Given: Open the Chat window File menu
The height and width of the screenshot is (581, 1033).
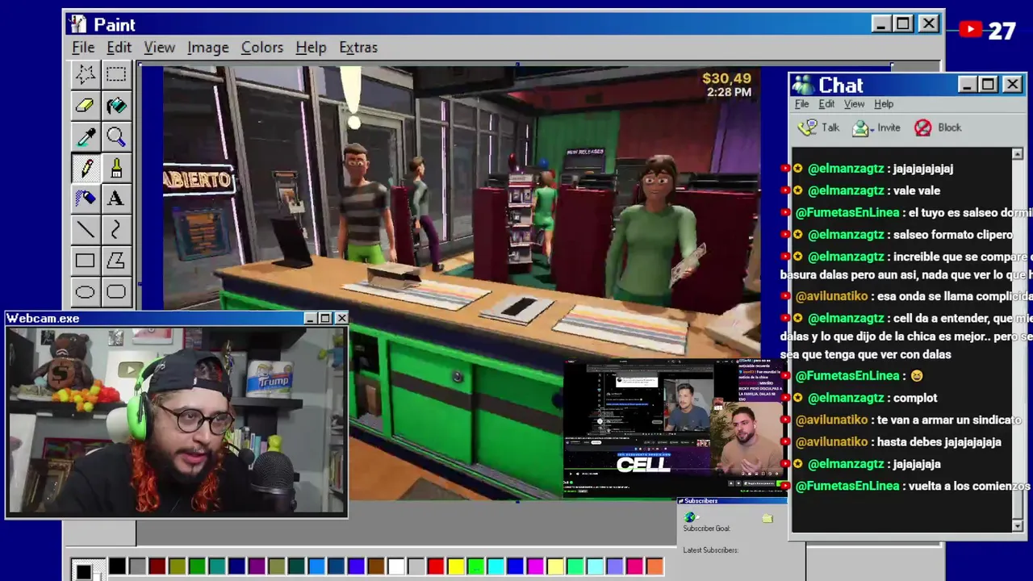Looking at the screenshot, I should (x=801, y=104).
